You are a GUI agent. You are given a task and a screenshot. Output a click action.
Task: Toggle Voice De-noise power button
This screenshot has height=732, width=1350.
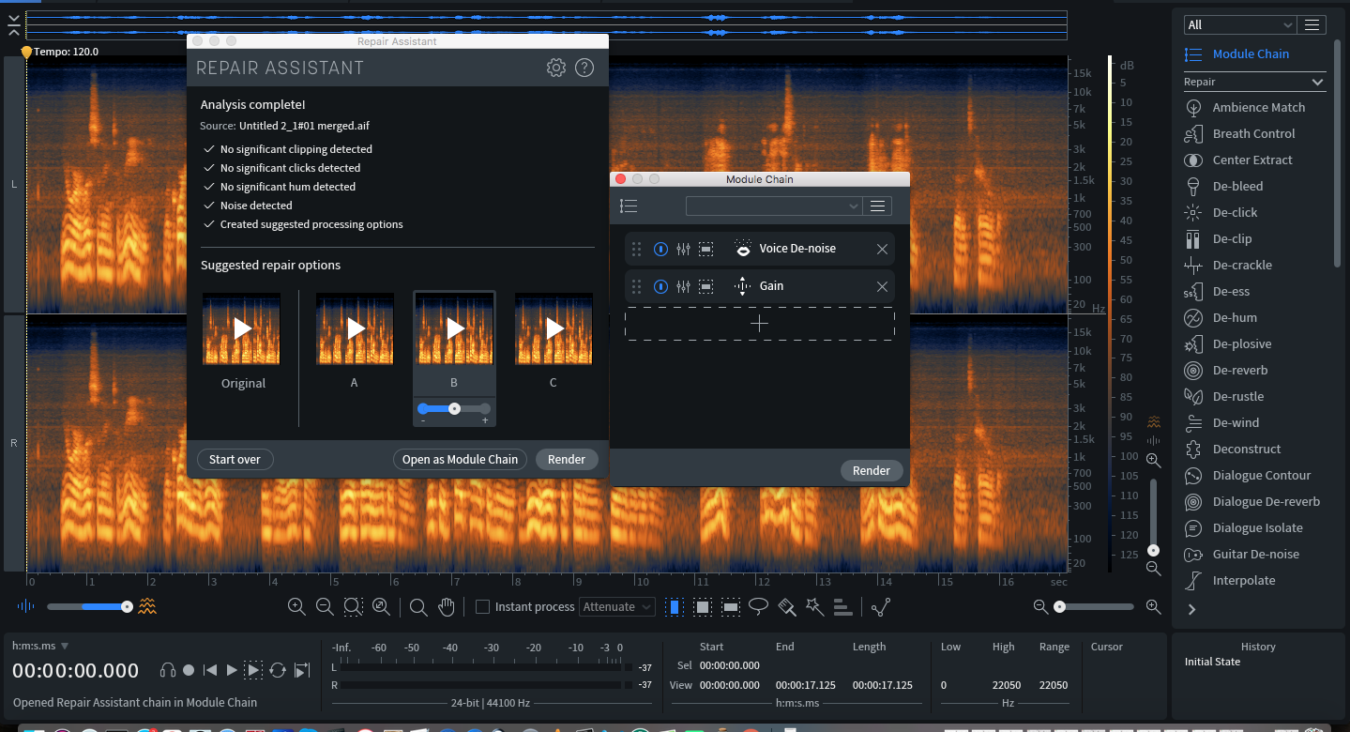(x=660, y=249)
